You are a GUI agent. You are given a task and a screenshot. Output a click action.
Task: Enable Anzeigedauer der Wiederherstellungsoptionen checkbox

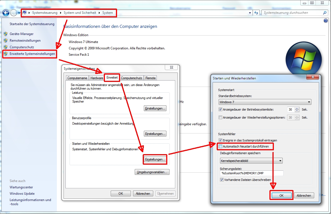click(220, 117)
